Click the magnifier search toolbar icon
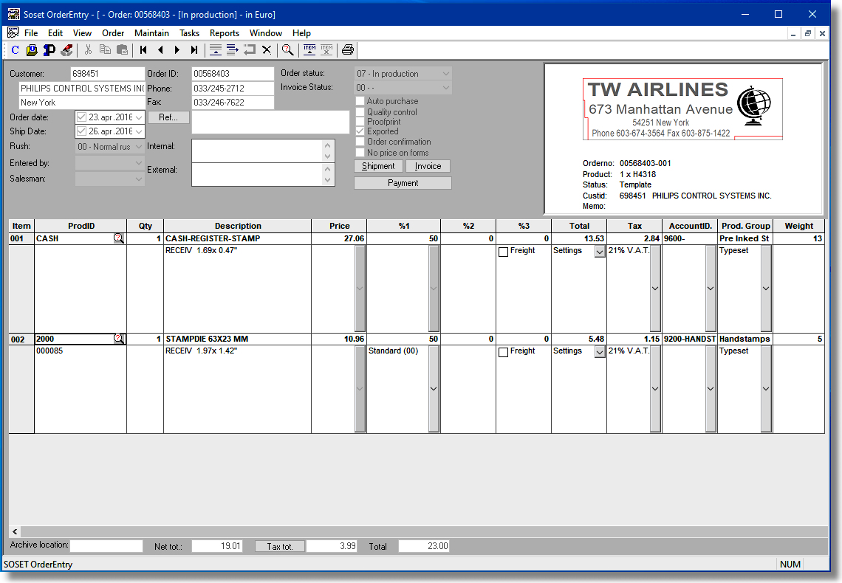The image size is (842, 583). click(288, 50)
